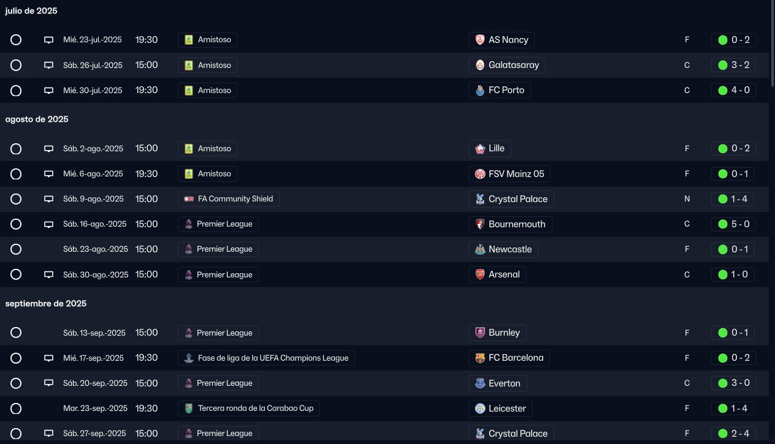Click the vertical scrollbar on the right edge
The height and width of the screenshot is (444, 775).
771,43
